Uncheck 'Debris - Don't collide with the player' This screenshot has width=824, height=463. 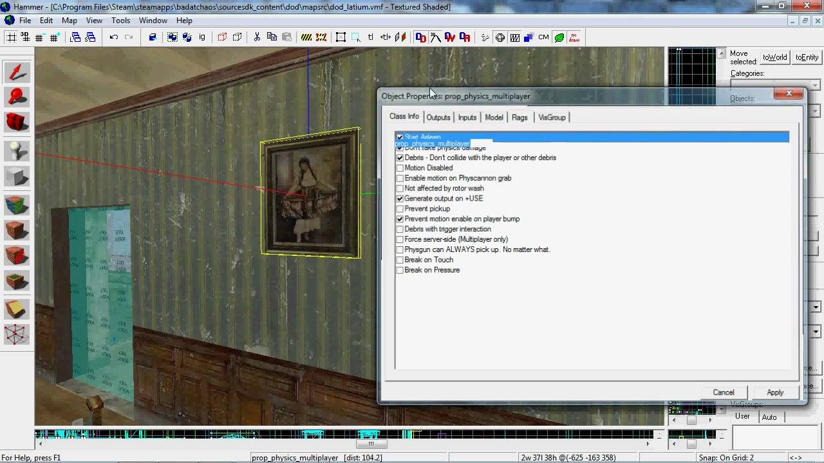400,158
